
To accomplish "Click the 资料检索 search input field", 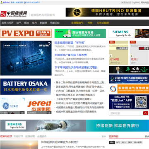I will 126,113.
